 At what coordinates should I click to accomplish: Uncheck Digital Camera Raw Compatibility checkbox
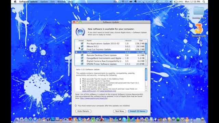pos(82,61)
